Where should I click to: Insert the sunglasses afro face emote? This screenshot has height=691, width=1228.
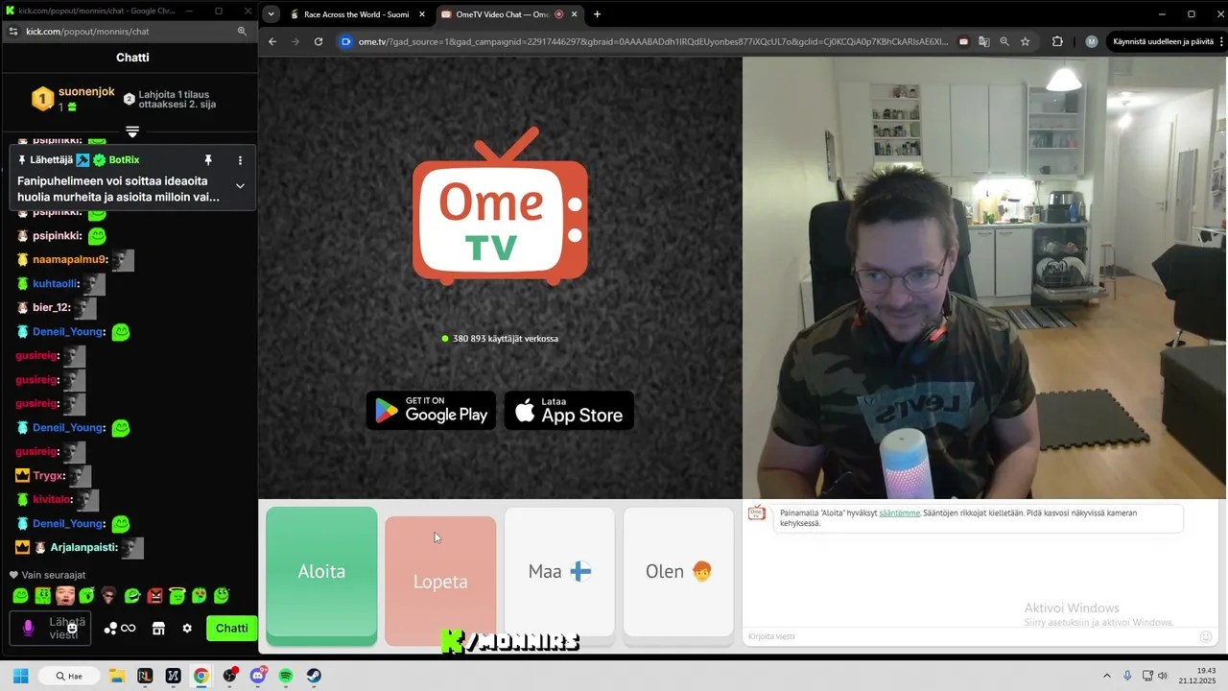(x=109, y=596)
